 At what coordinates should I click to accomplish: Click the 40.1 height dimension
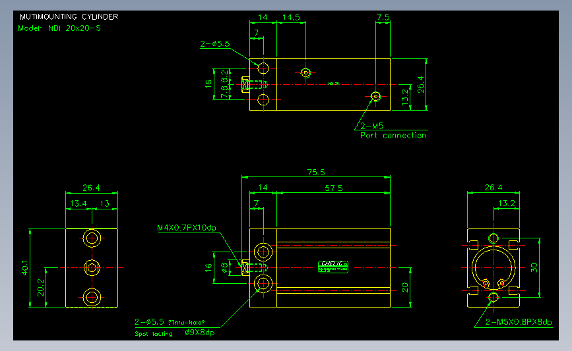click(x=24, y=267)
